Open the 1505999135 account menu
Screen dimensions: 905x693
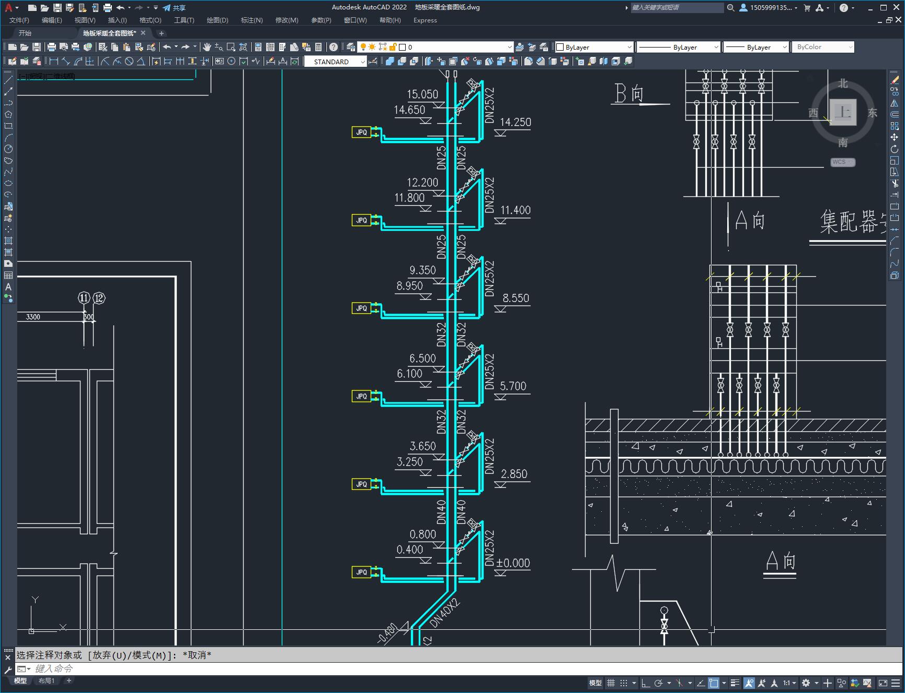(769, 7)
